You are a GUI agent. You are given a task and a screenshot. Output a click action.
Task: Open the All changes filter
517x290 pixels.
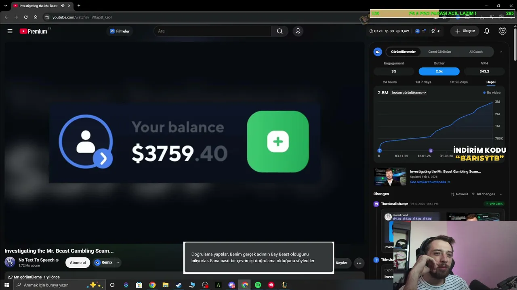coord(483,194)
